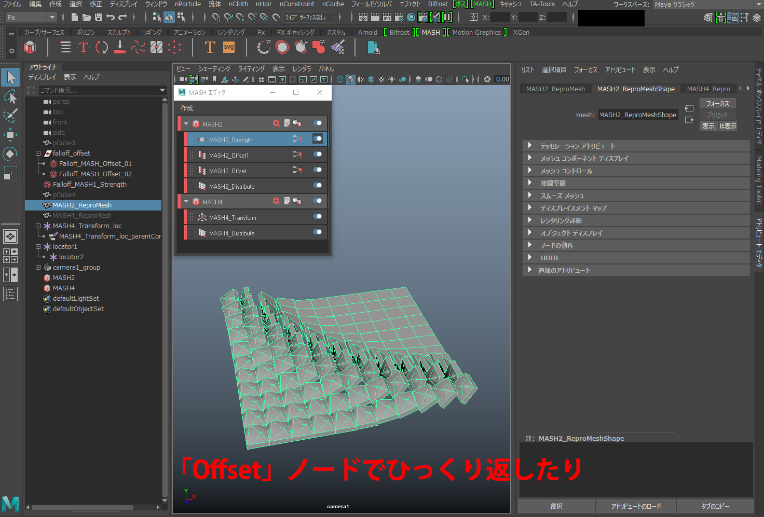Select the Move tool in toolbox
764x517 pixels.
coord(10,135)
